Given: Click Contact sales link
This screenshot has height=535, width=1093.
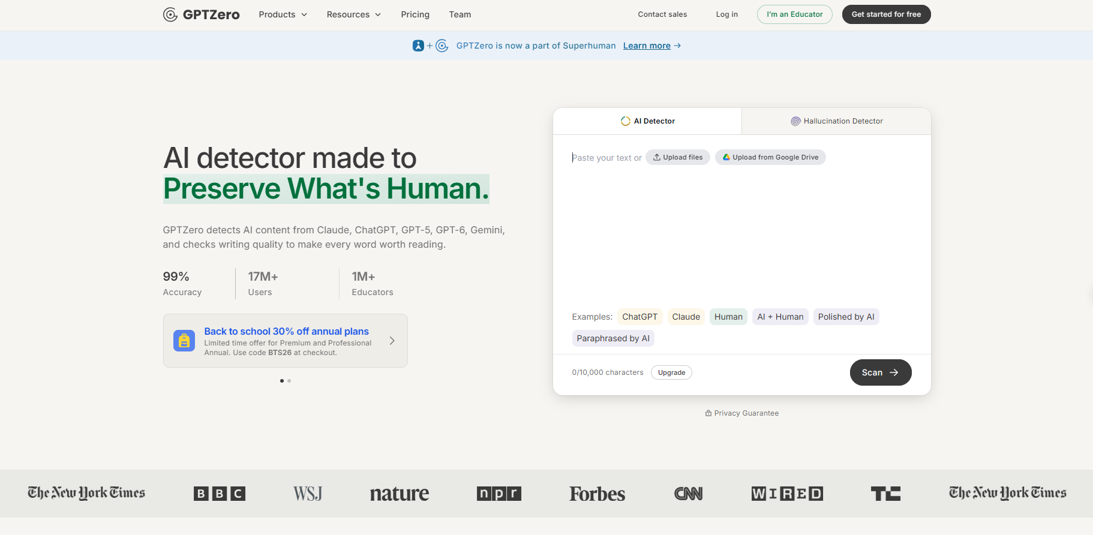Looking at the screenshot, I should [662, 14].
